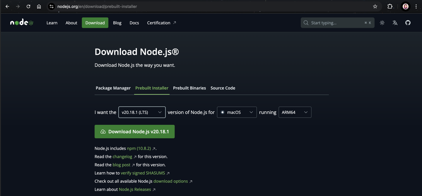
Task: Open the npm (10.8.2) link
Action: tap(139, 149)
